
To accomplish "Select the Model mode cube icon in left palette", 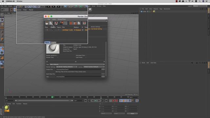I will click(2, 20).
